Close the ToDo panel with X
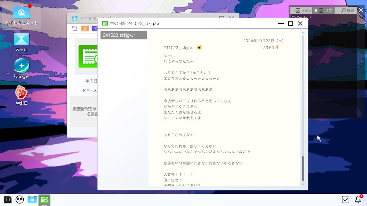This screenshot has height=206, width=367. [361, 10]
